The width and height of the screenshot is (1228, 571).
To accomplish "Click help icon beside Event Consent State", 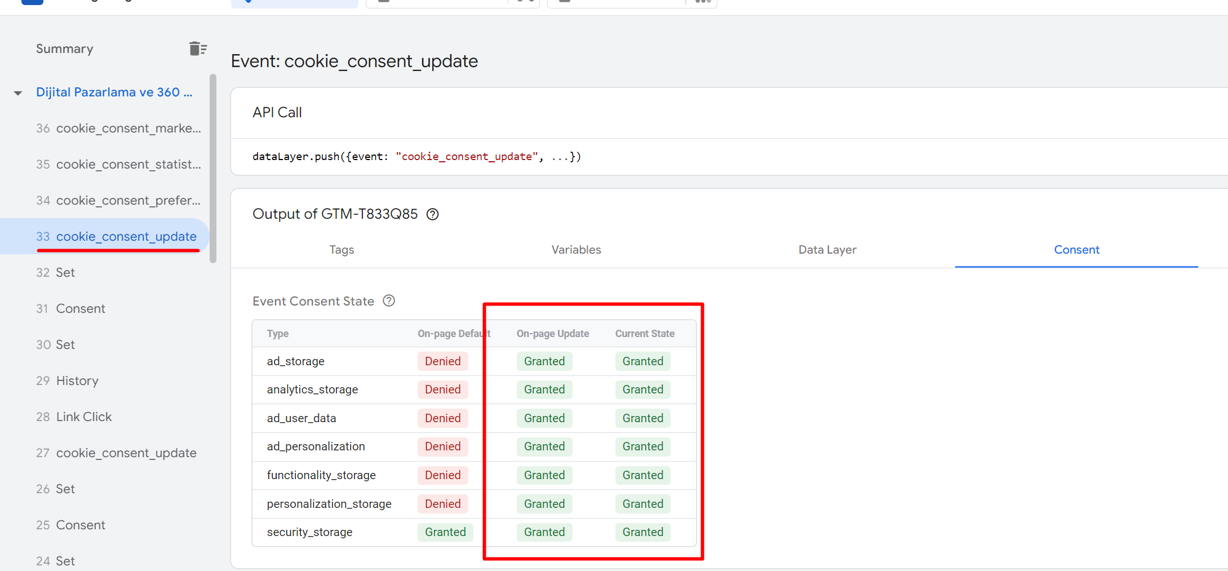I will [389, 301].
